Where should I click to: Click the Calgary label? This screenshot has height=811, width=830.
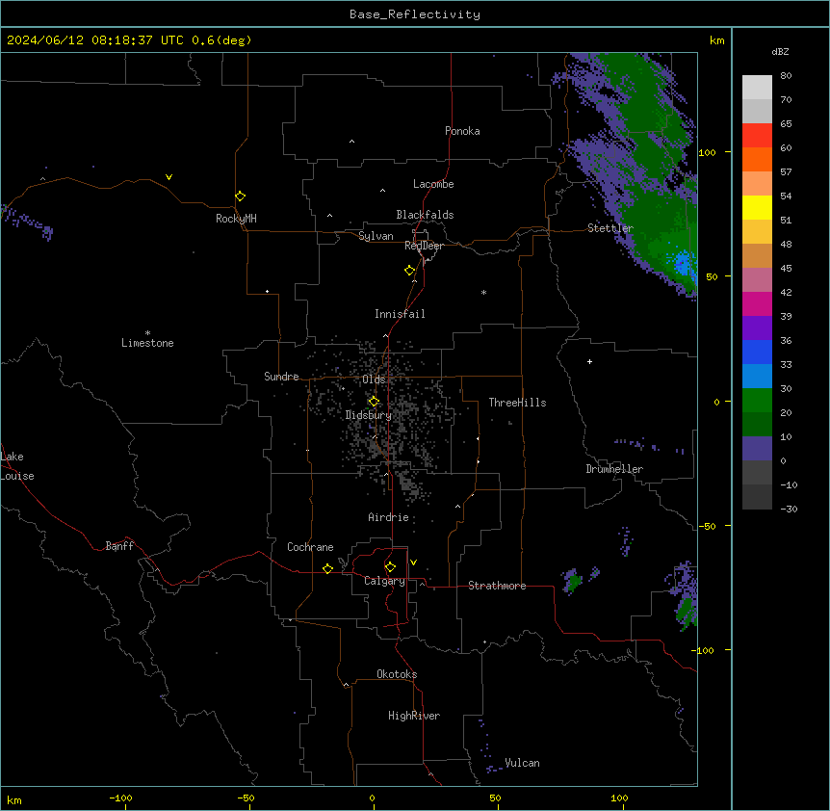[384, 581]
